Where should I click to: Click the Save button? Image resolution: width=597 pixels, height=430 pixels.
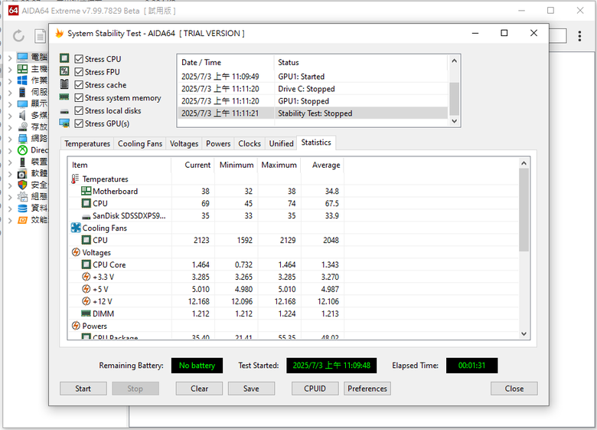(x=251, y=389)
